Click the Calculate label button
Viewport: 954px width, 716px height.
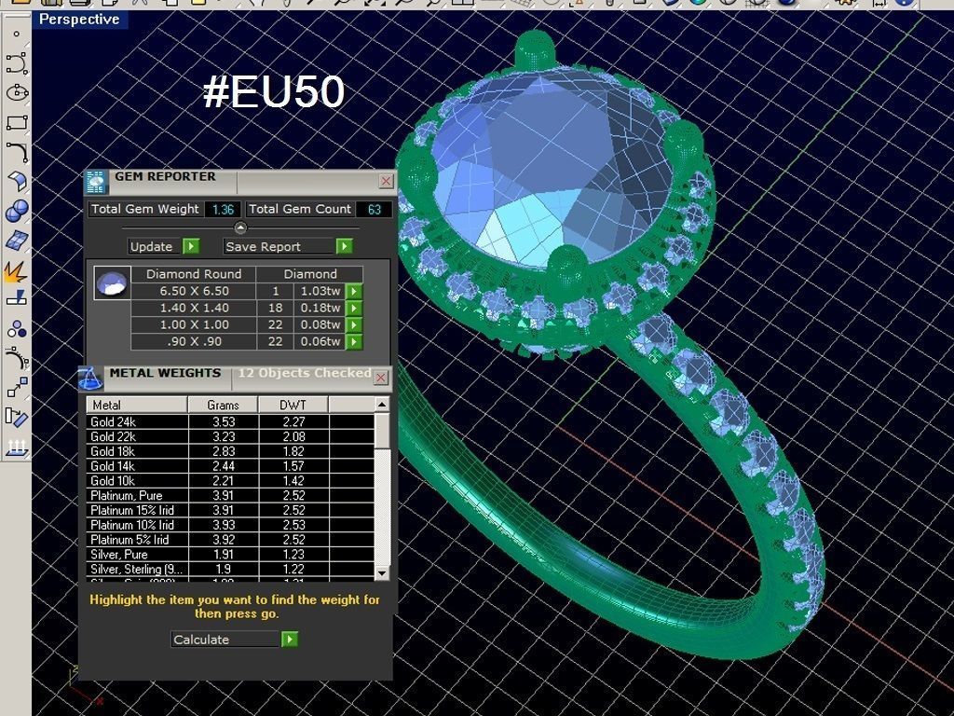[225, 640]
